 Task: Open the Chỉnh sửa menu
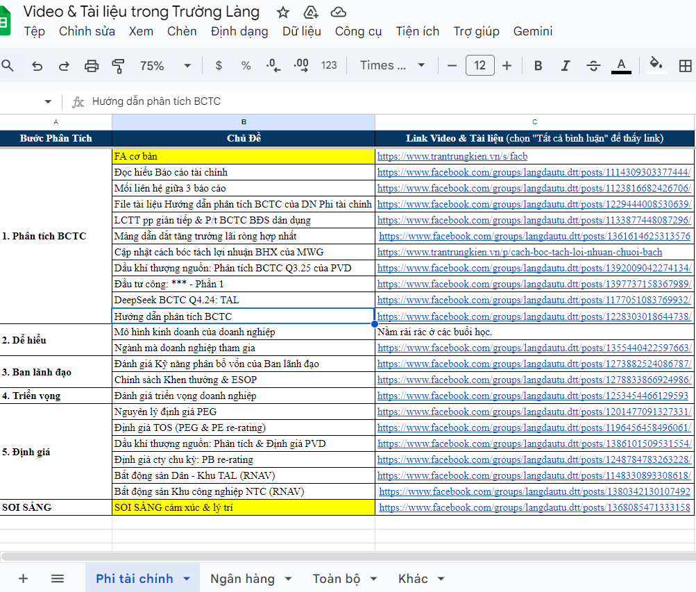pos(87,31)
